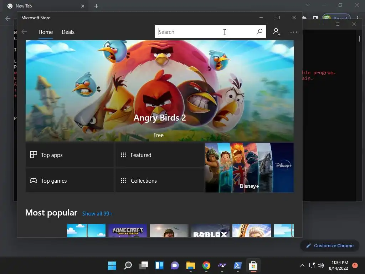This screenshot has height=274, width=365.
Task: Switch to PowerShell from the taskbar
Action: 238,265
